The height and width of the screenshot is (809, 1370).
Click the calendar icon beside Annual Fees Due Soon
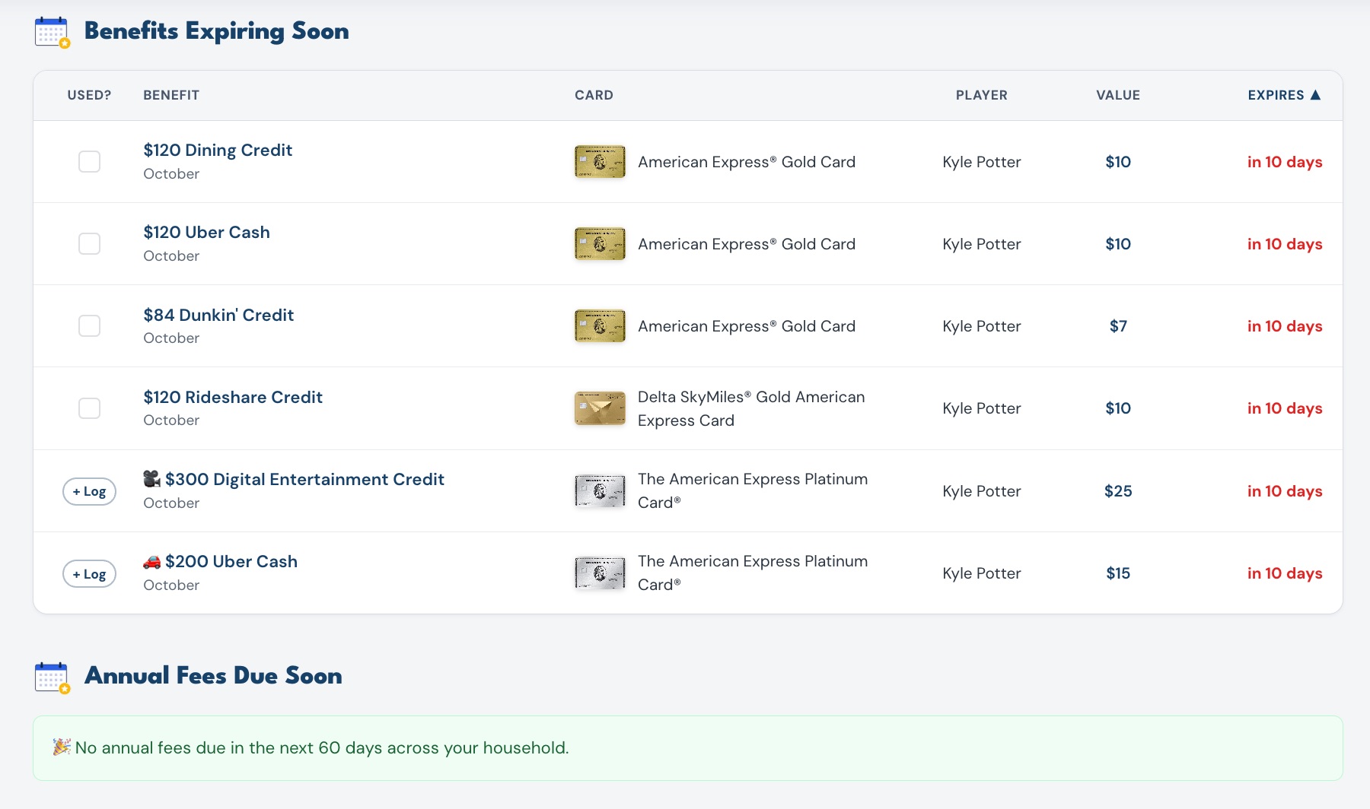coord(53,677)
